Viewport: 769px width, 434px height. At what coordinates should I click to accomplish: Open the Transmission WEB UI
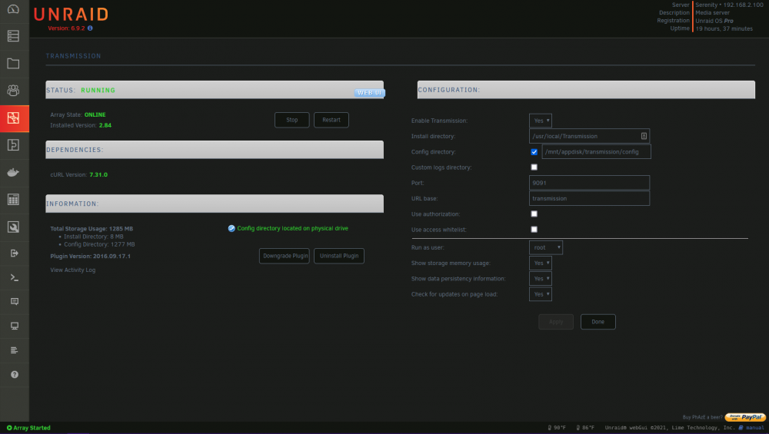click(x=369, y=93)
